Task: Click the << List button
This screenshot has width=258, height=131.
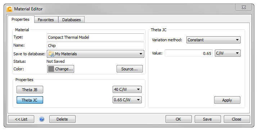Action: tap(21, 119)
